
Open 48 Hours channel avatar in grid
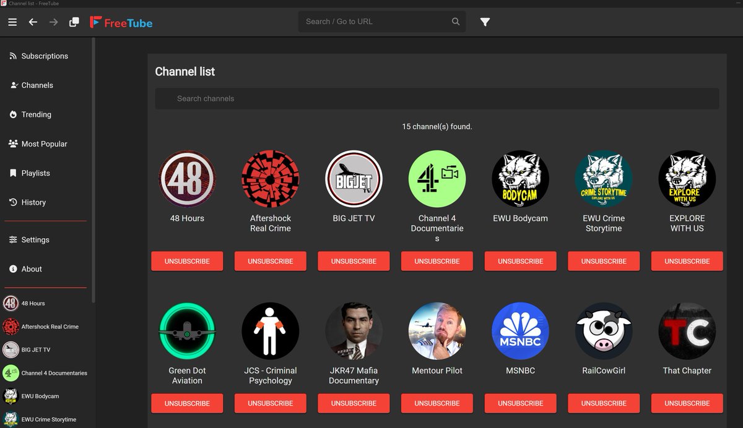coord(187,179)
